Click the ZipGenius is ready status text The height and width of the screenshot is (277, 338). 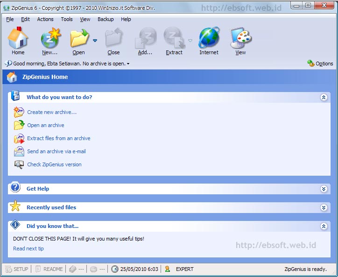[305, 269]
